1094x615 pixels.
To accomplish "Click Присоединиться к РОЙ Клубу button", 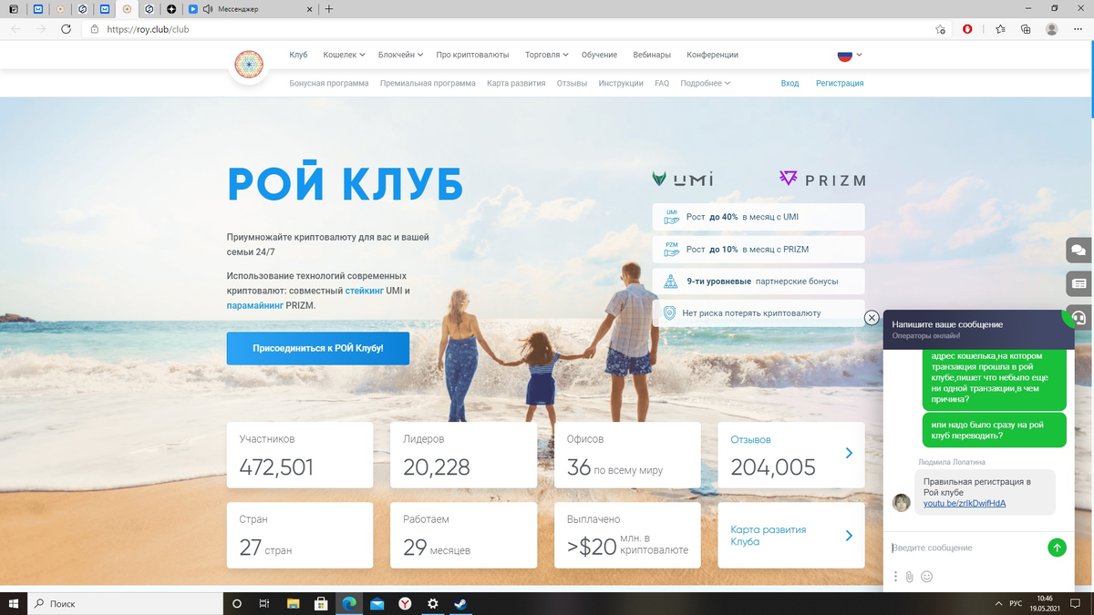I will click(x=318, y=348).
